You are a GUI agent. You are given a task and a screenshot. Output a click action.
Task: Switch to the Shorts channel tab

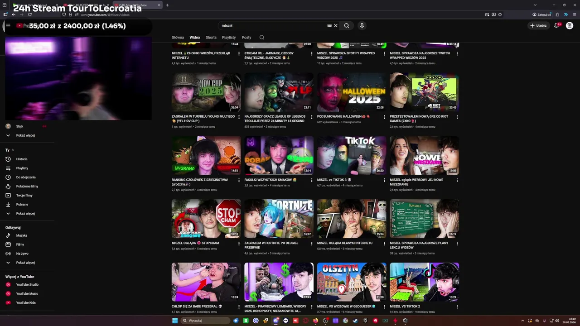(x=211, y=38)
